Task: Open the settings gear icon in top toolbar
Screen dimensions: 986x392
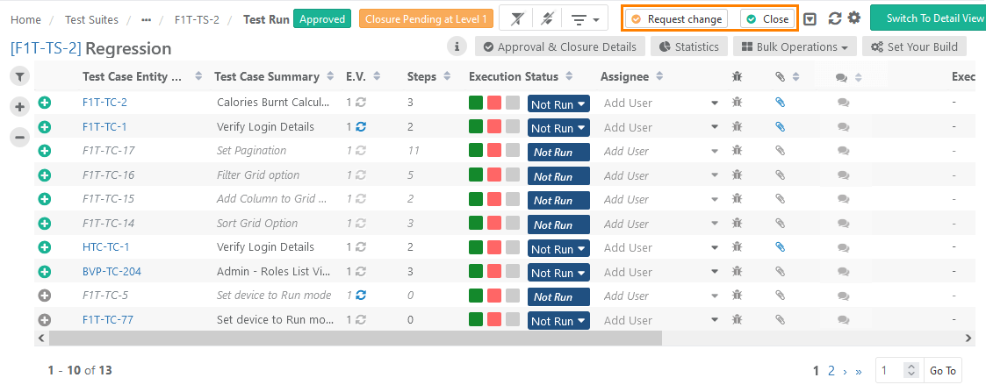Action: click(853, 18)
